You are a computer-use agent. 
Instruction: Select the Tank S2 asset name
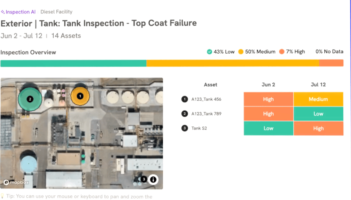point(199,128)
